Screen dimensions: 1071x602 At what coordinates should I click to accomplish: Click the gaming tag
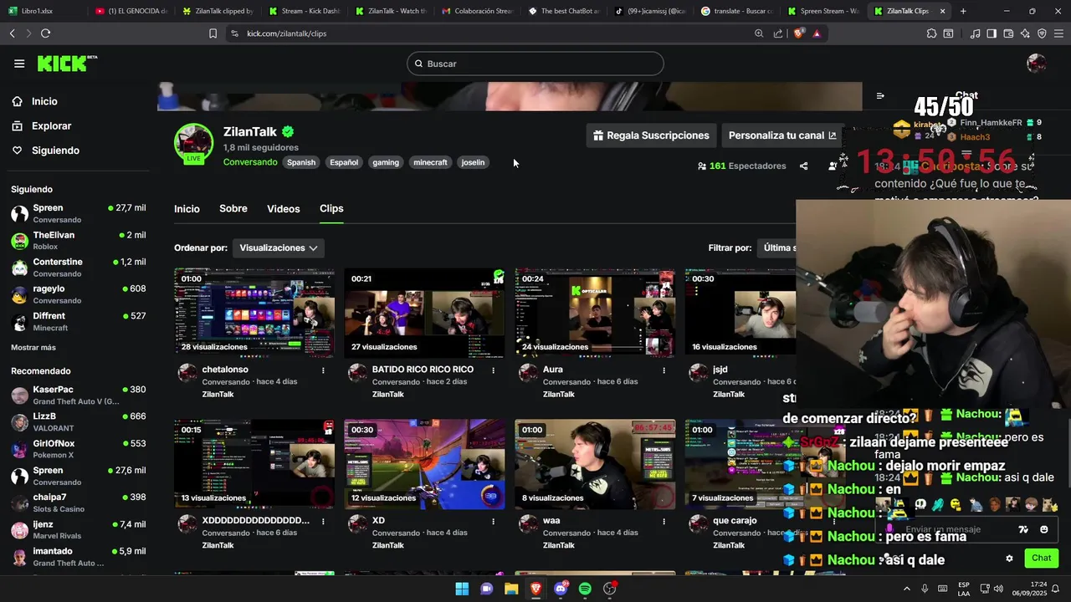(x=386, y=162)
